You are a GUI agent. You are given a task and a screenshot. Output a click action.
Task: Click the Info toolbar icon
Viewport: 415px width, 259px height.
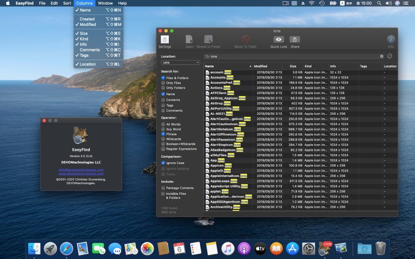click(391, 40)
